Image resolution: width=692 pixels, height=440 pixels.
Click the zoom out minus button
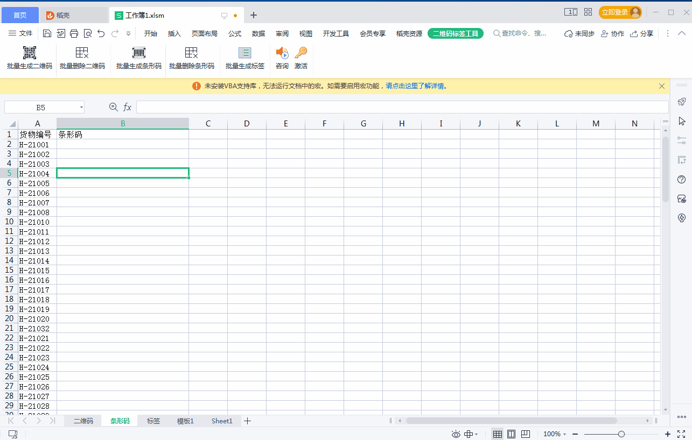(575, 434)
